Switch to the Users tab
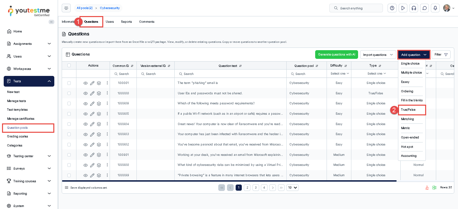458x209 pixels. click(x=110, y=22)
